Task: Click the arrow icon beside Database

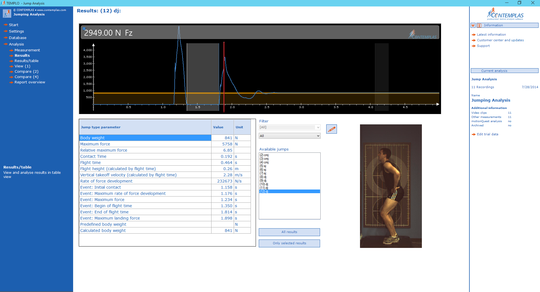Action: (x=6, y=38)
